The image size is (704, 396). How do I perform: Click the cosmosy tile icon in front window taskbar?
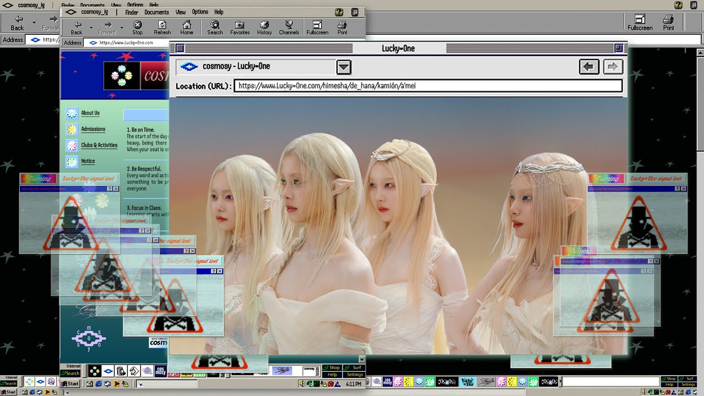point(161,371)
